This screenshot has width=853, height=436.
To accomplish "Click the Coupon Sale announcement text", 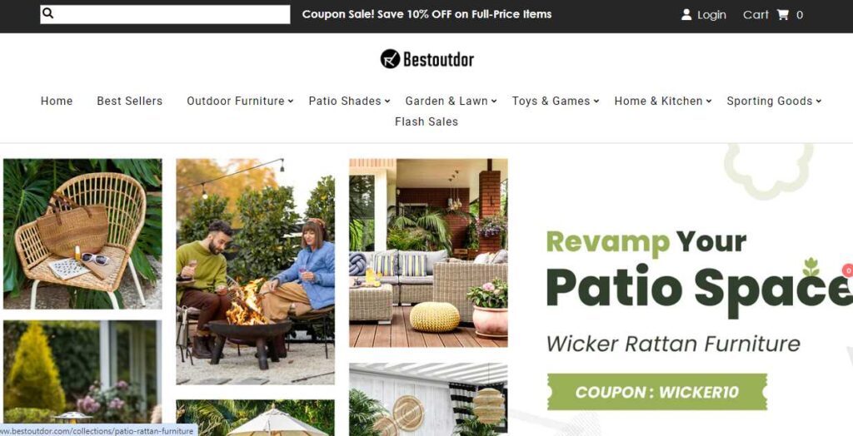I will coord(427,14).
